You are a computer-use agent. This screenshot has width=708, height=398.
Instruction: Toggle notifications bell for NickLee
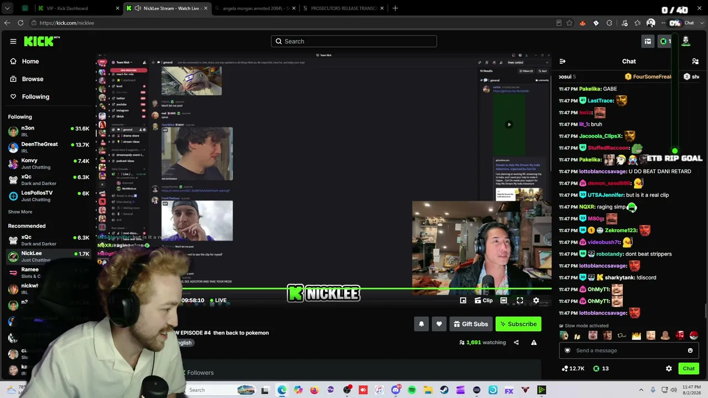point(421,324)
